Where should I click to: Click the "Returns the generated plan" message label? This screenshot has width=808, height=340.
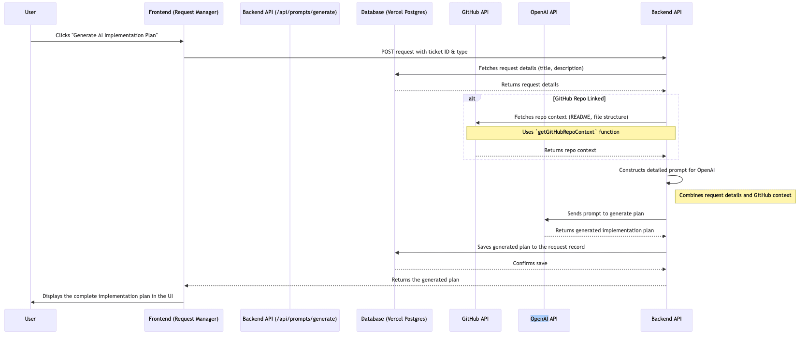pyautogui.click(x=425, y=280)
